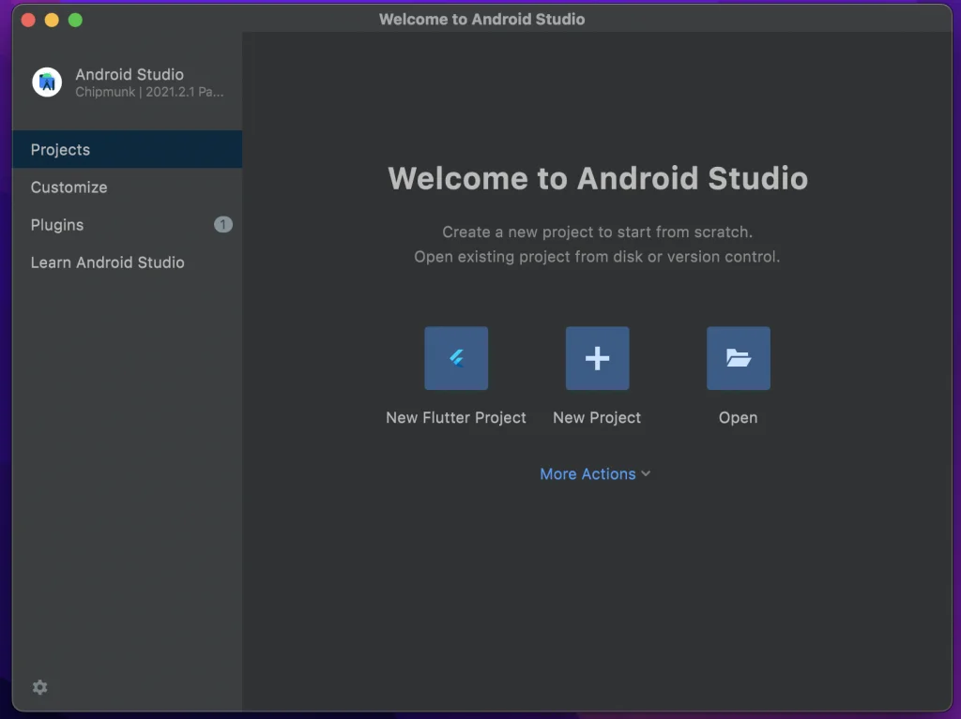Screen dimensions: 961x719
Task: Go to the Plugins tab
Action: (57, 225)
